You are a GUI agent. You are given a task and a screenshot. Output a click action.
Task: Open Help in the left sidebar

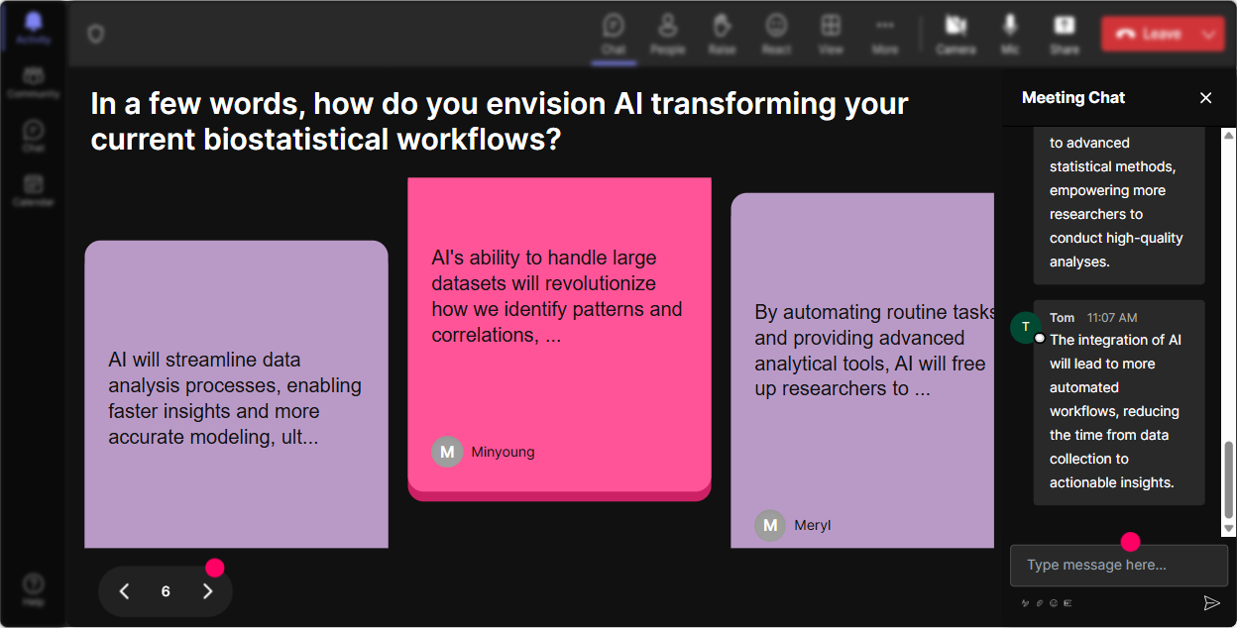(x=33, y=588)
